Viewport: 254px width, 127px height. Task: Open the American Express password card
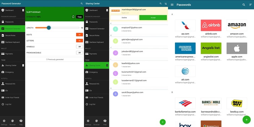click(x=185, y=52)
